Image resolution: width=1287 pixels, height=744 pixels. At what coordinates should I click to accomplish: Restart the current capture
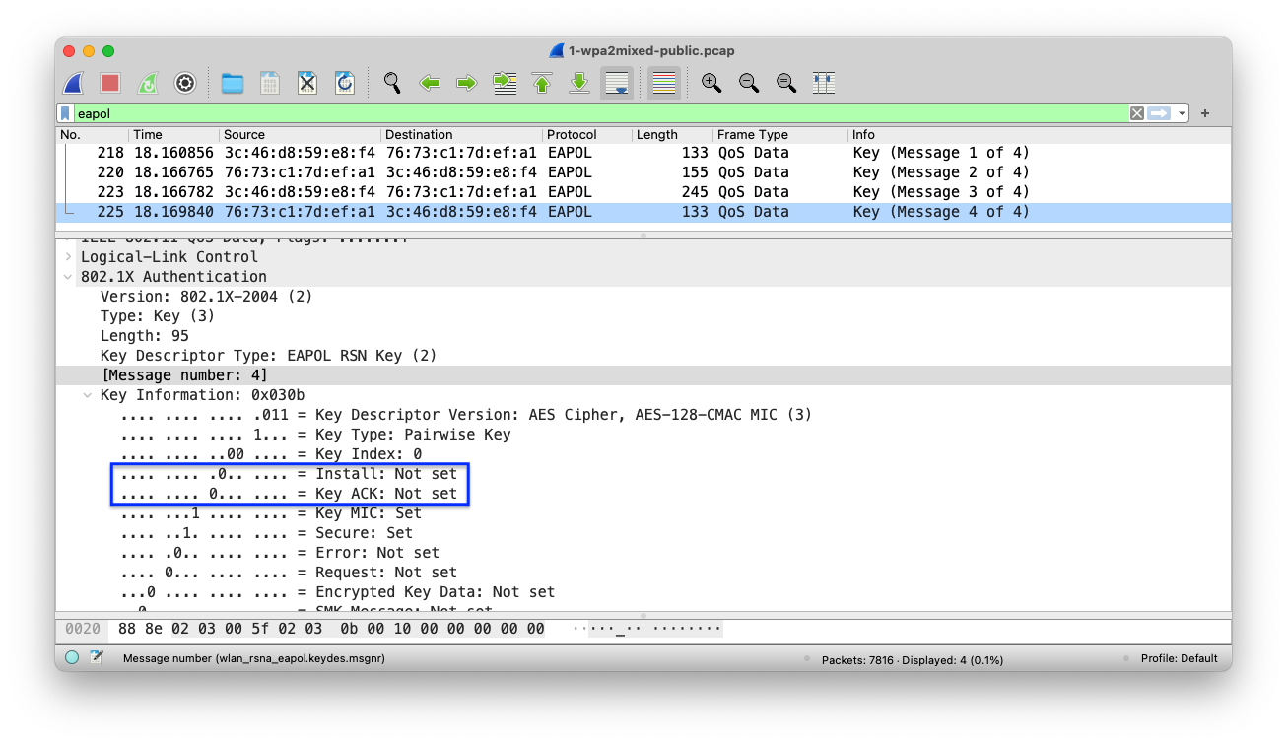tap(147, 83)
